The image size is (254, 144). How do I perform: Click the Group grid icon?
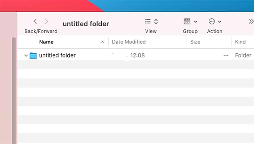tap(187, 21)
